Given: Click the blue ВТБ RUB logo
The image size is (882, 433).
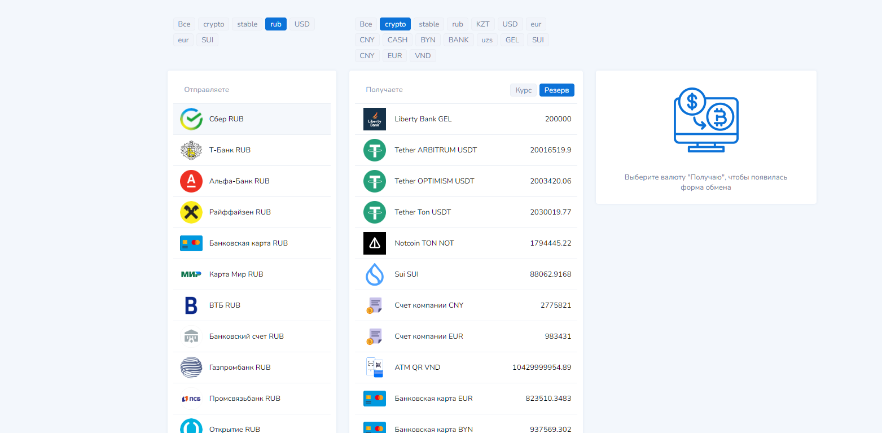Looking at the screenshot, I should 191,305.
